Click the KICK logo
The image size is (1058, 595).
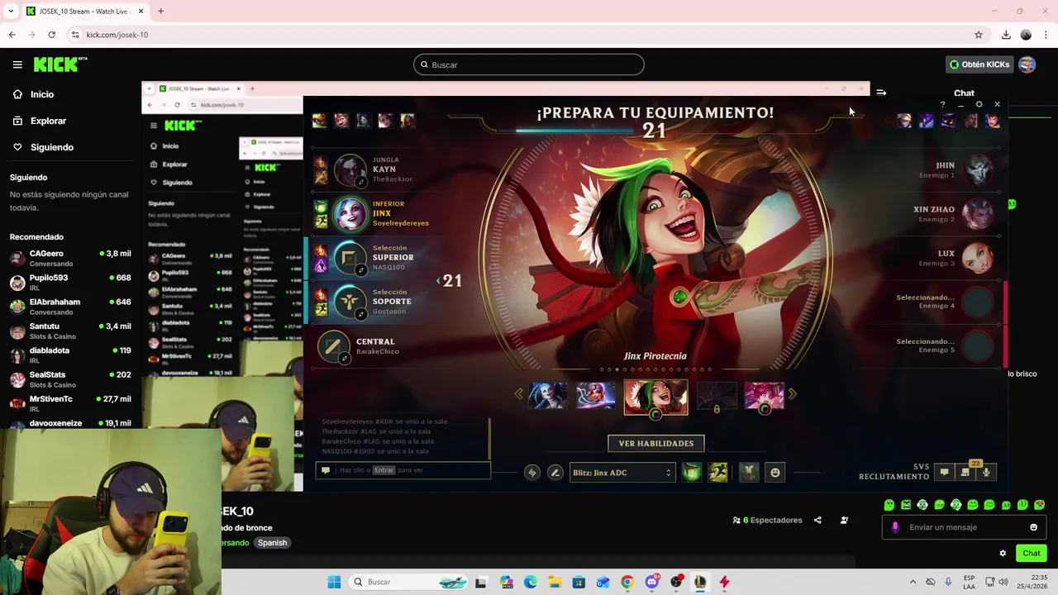click(x=60, y=64)
